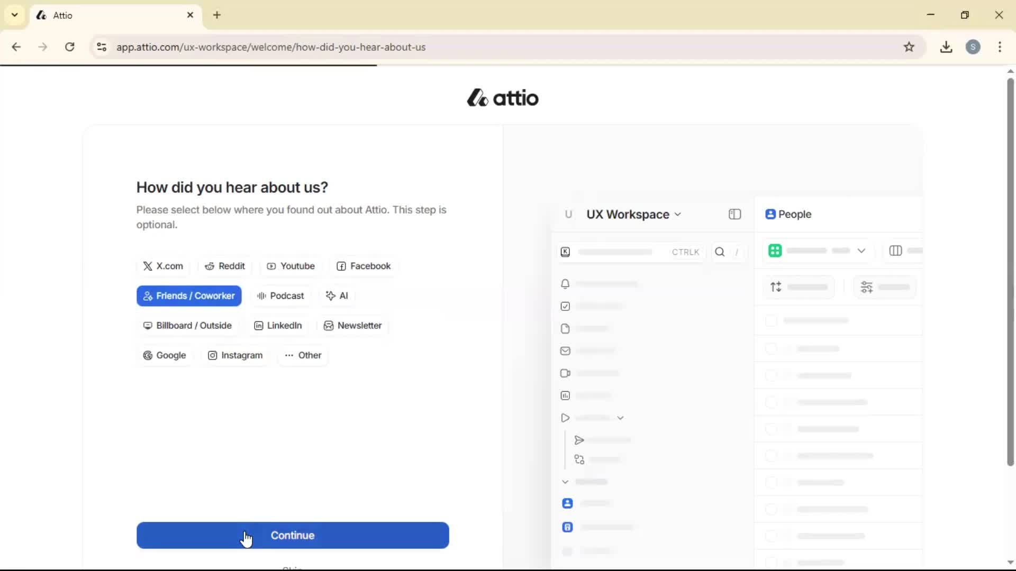Click the downloads icon in the browser toolbar
The height and width of the screenshot is (571, 1016).
click(x=946, y=47)
